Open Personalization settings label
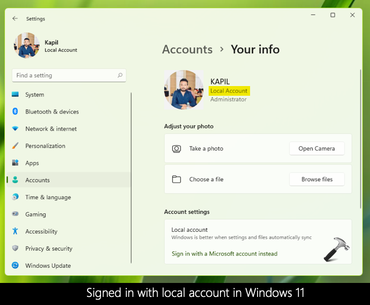 pyautogui.click(x=45, y=146)
